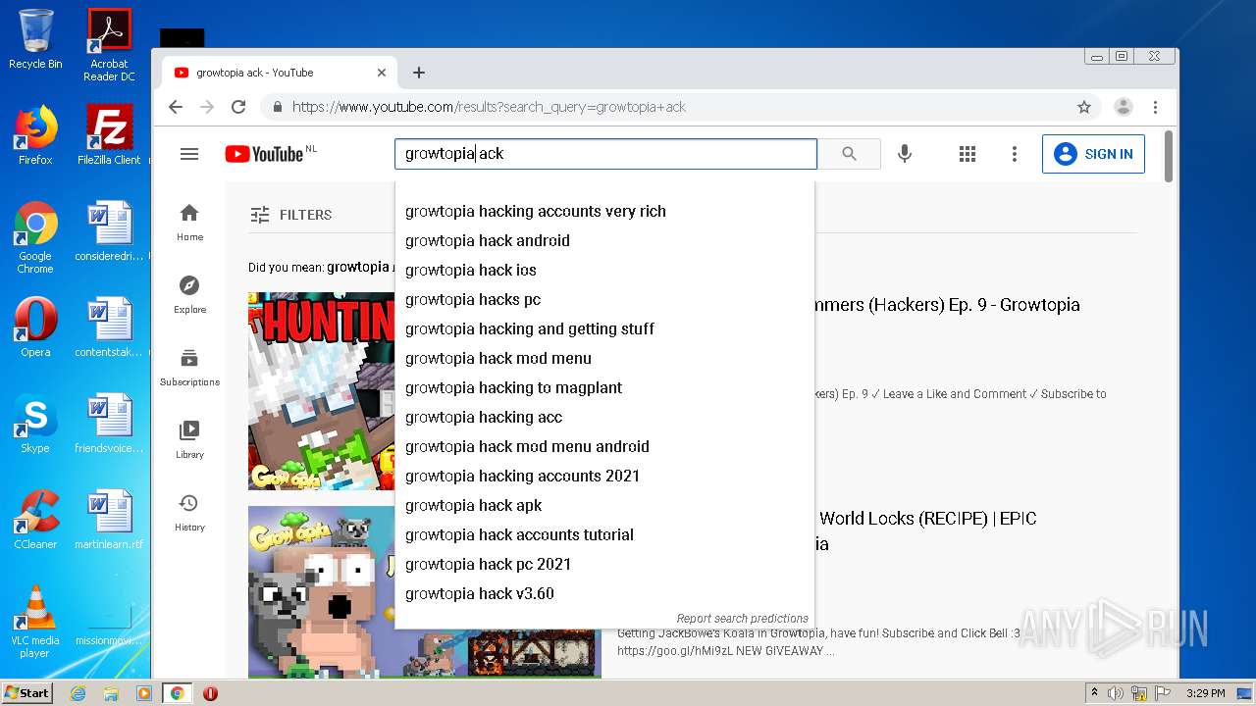Choose suggestion 'growtopia hack accounts tutorial'
The height and width of the screenshot is (706, 1256).
coord(604,534)
